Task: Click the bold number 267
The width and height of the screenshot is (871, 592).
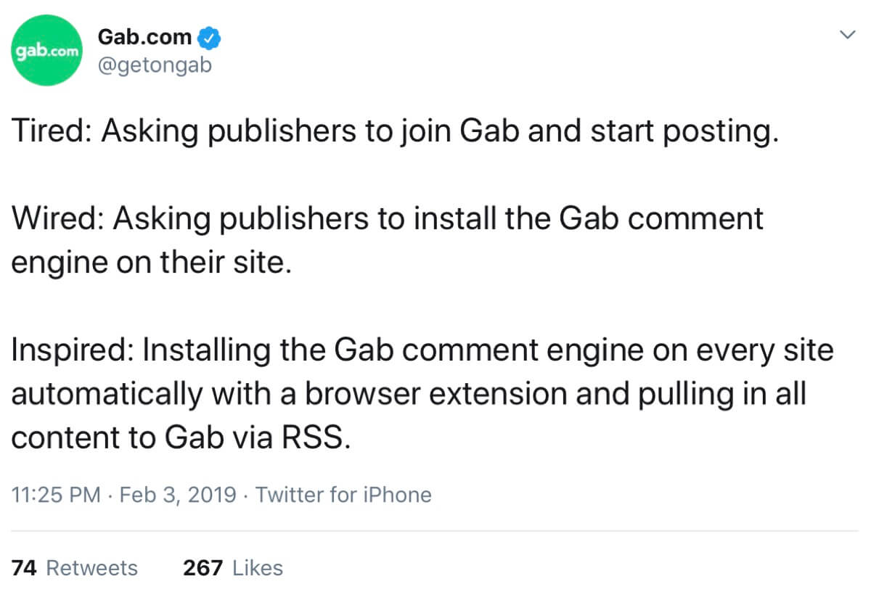Action: coord(203,567)
